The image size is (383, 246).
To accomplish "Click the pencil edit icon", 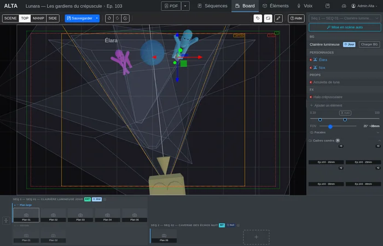I will coord(278,18).
